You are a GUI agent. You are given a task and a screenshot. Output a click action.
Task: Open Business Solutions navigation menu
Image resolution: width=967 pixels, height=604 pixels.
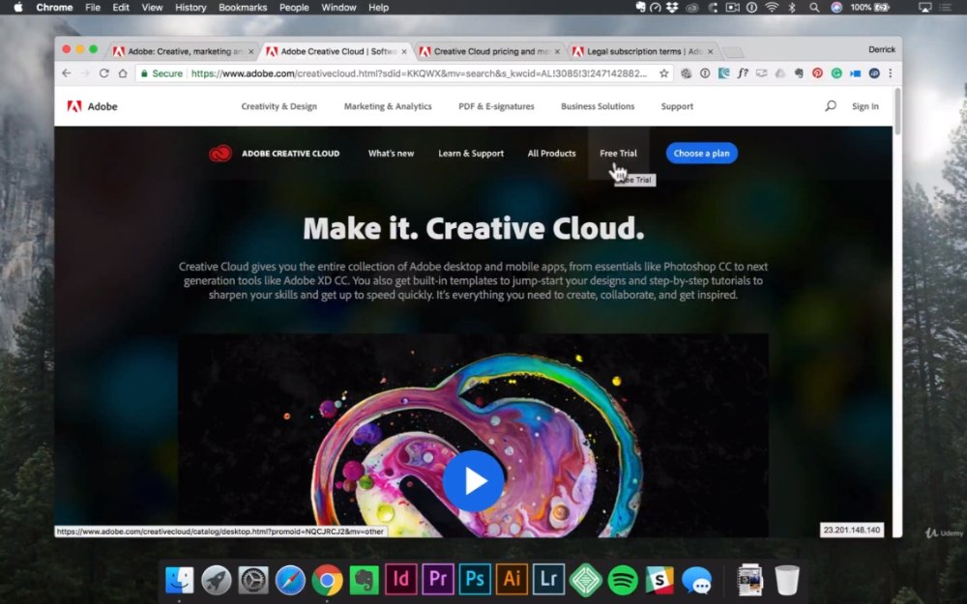[x=598, y=106]
